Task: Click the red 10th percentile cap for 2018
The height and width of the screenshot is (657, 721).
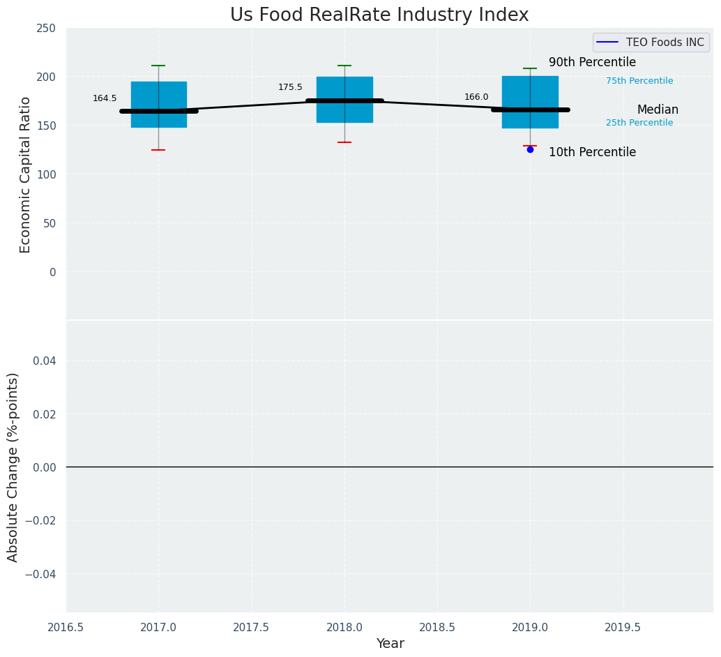Action: click(344, 142)
